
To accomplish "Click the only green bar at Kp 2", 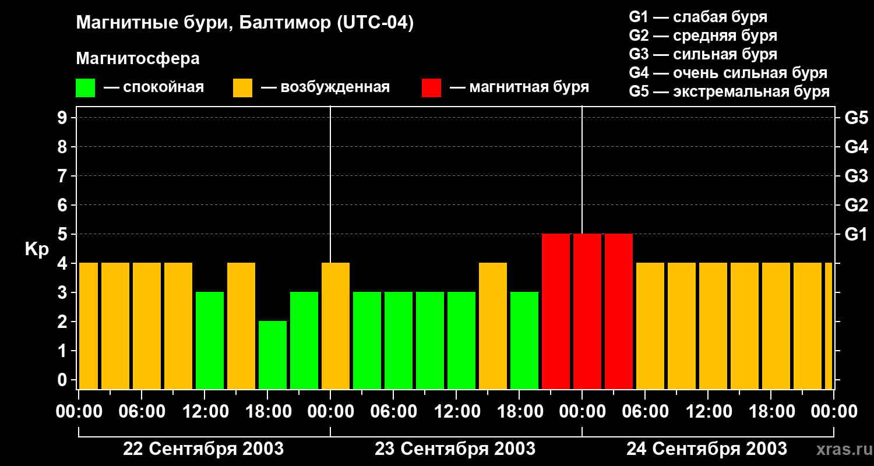I will [x=273, y=355].
